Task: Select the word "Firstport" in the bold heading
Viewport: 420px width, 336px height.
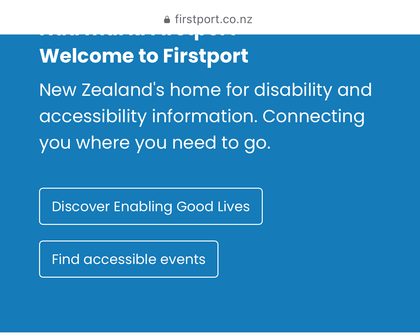Action: pos(205,56)
